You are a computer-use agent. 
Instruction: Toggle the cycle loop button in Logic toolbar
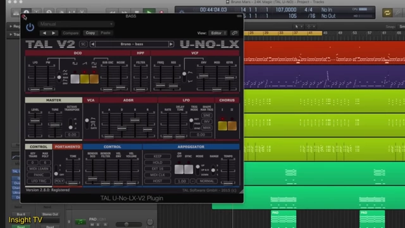click(387, 13)
